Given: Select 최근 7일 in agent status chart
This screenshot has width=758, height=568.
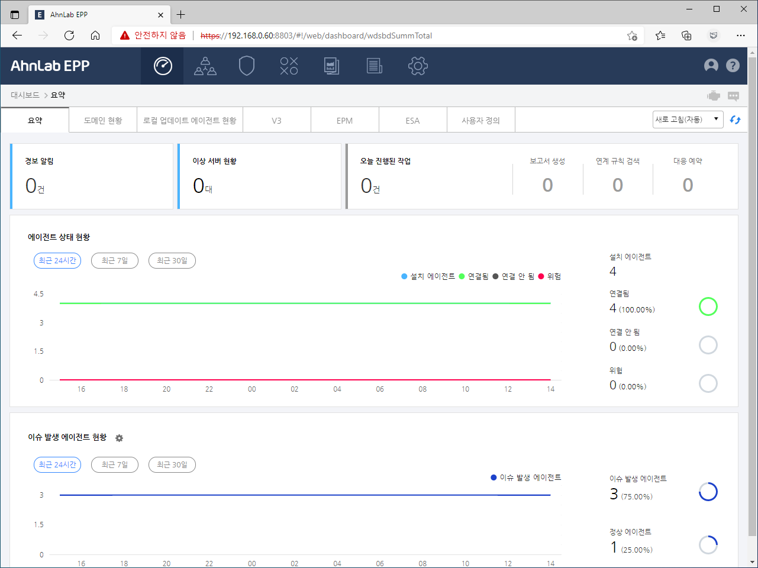Looking at the screenshot, I should pos(114,260).
